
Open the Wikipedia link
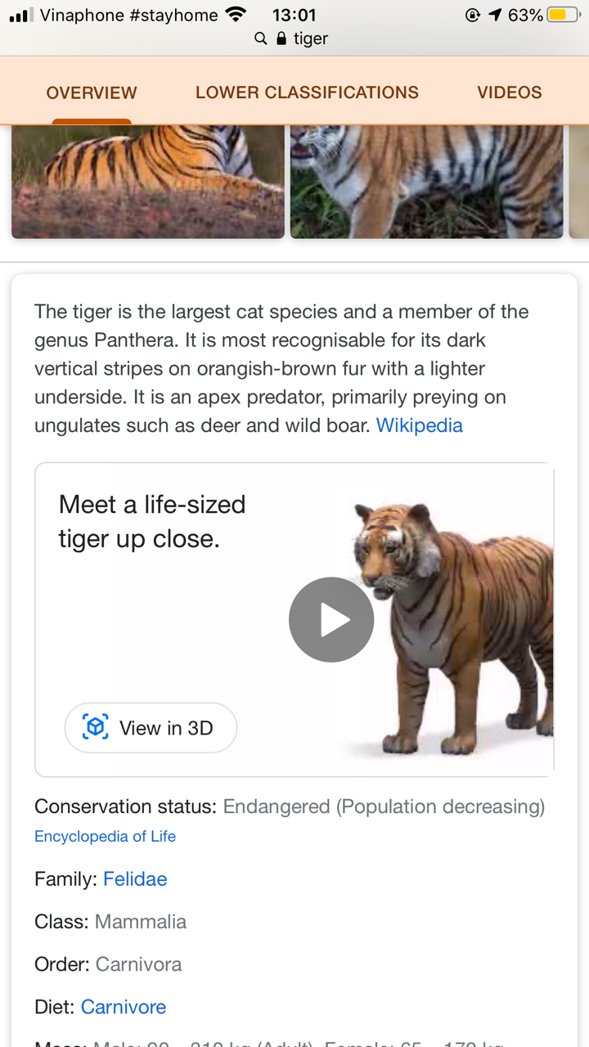pyautogui.click(x=419, y=425)
